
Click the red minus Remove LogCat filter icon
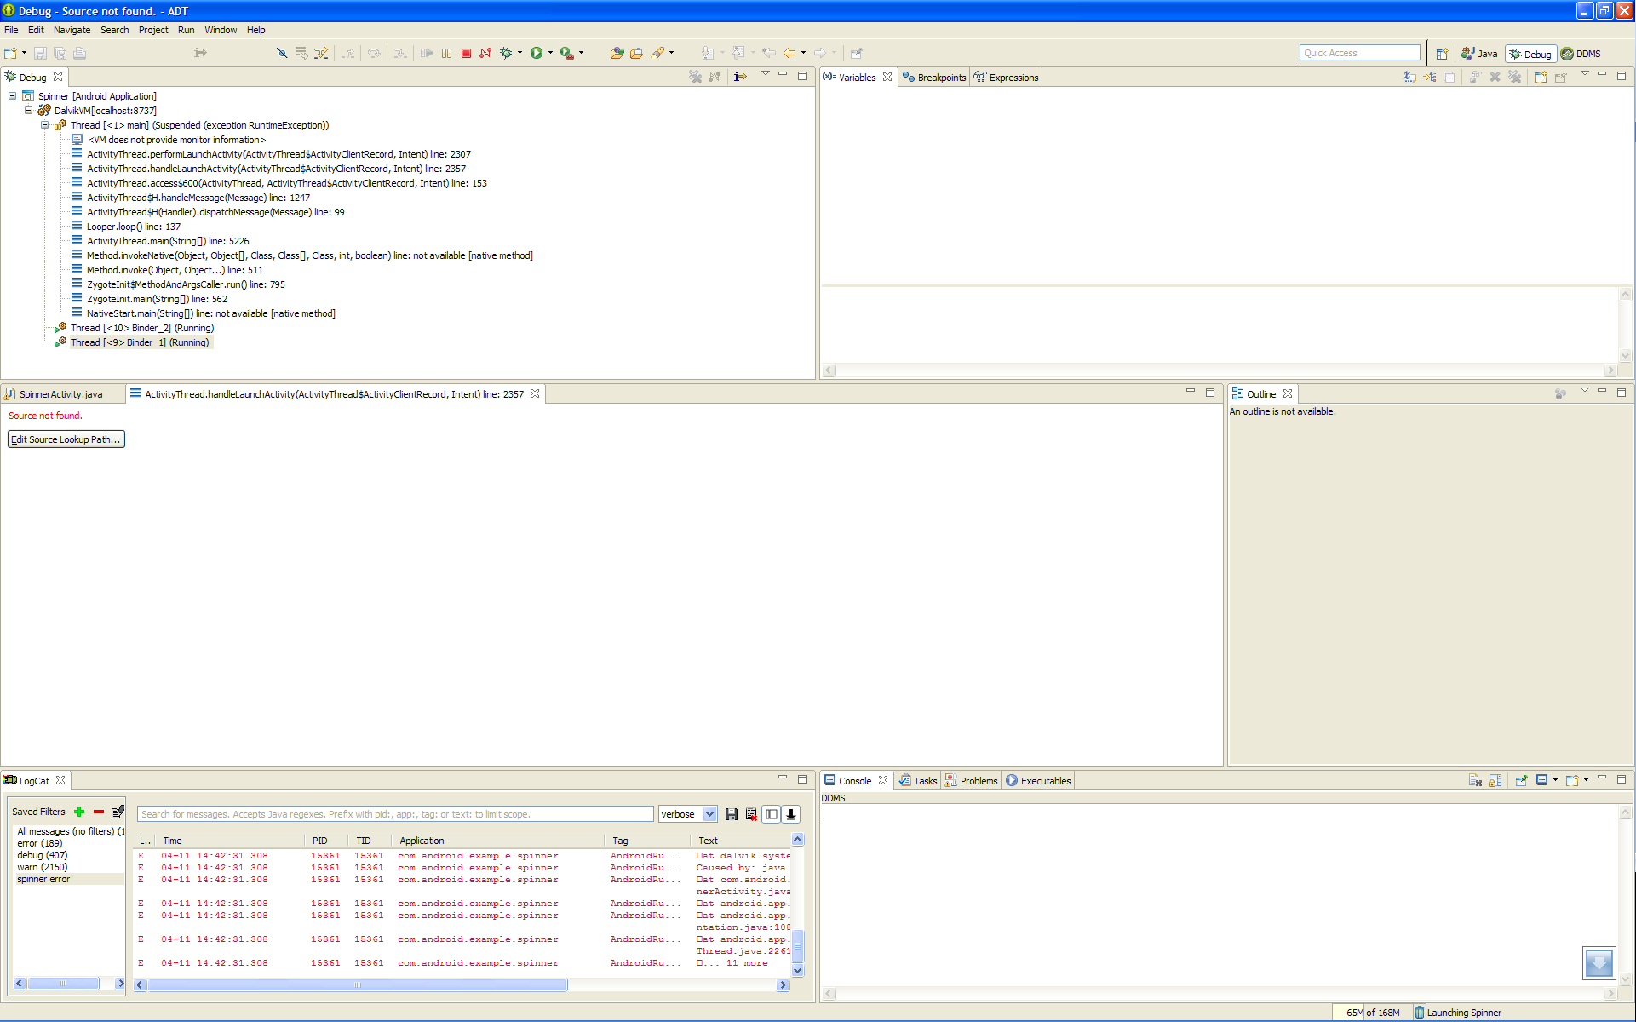point(99,812)
